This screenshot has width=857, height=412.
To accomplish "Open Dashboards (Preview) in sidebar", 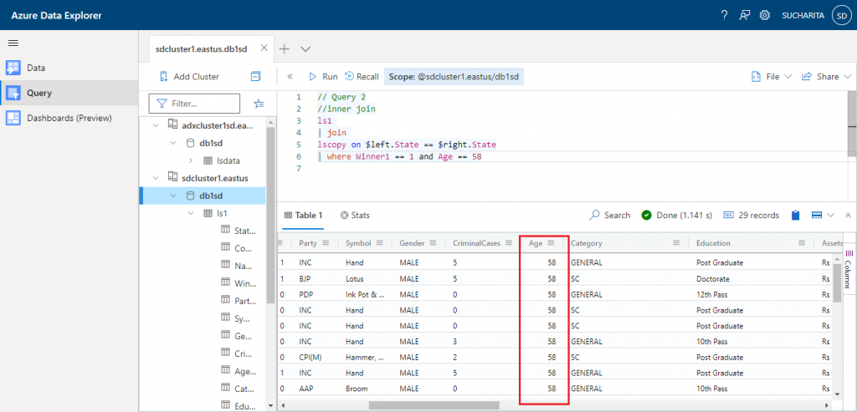I will (69, 118).
